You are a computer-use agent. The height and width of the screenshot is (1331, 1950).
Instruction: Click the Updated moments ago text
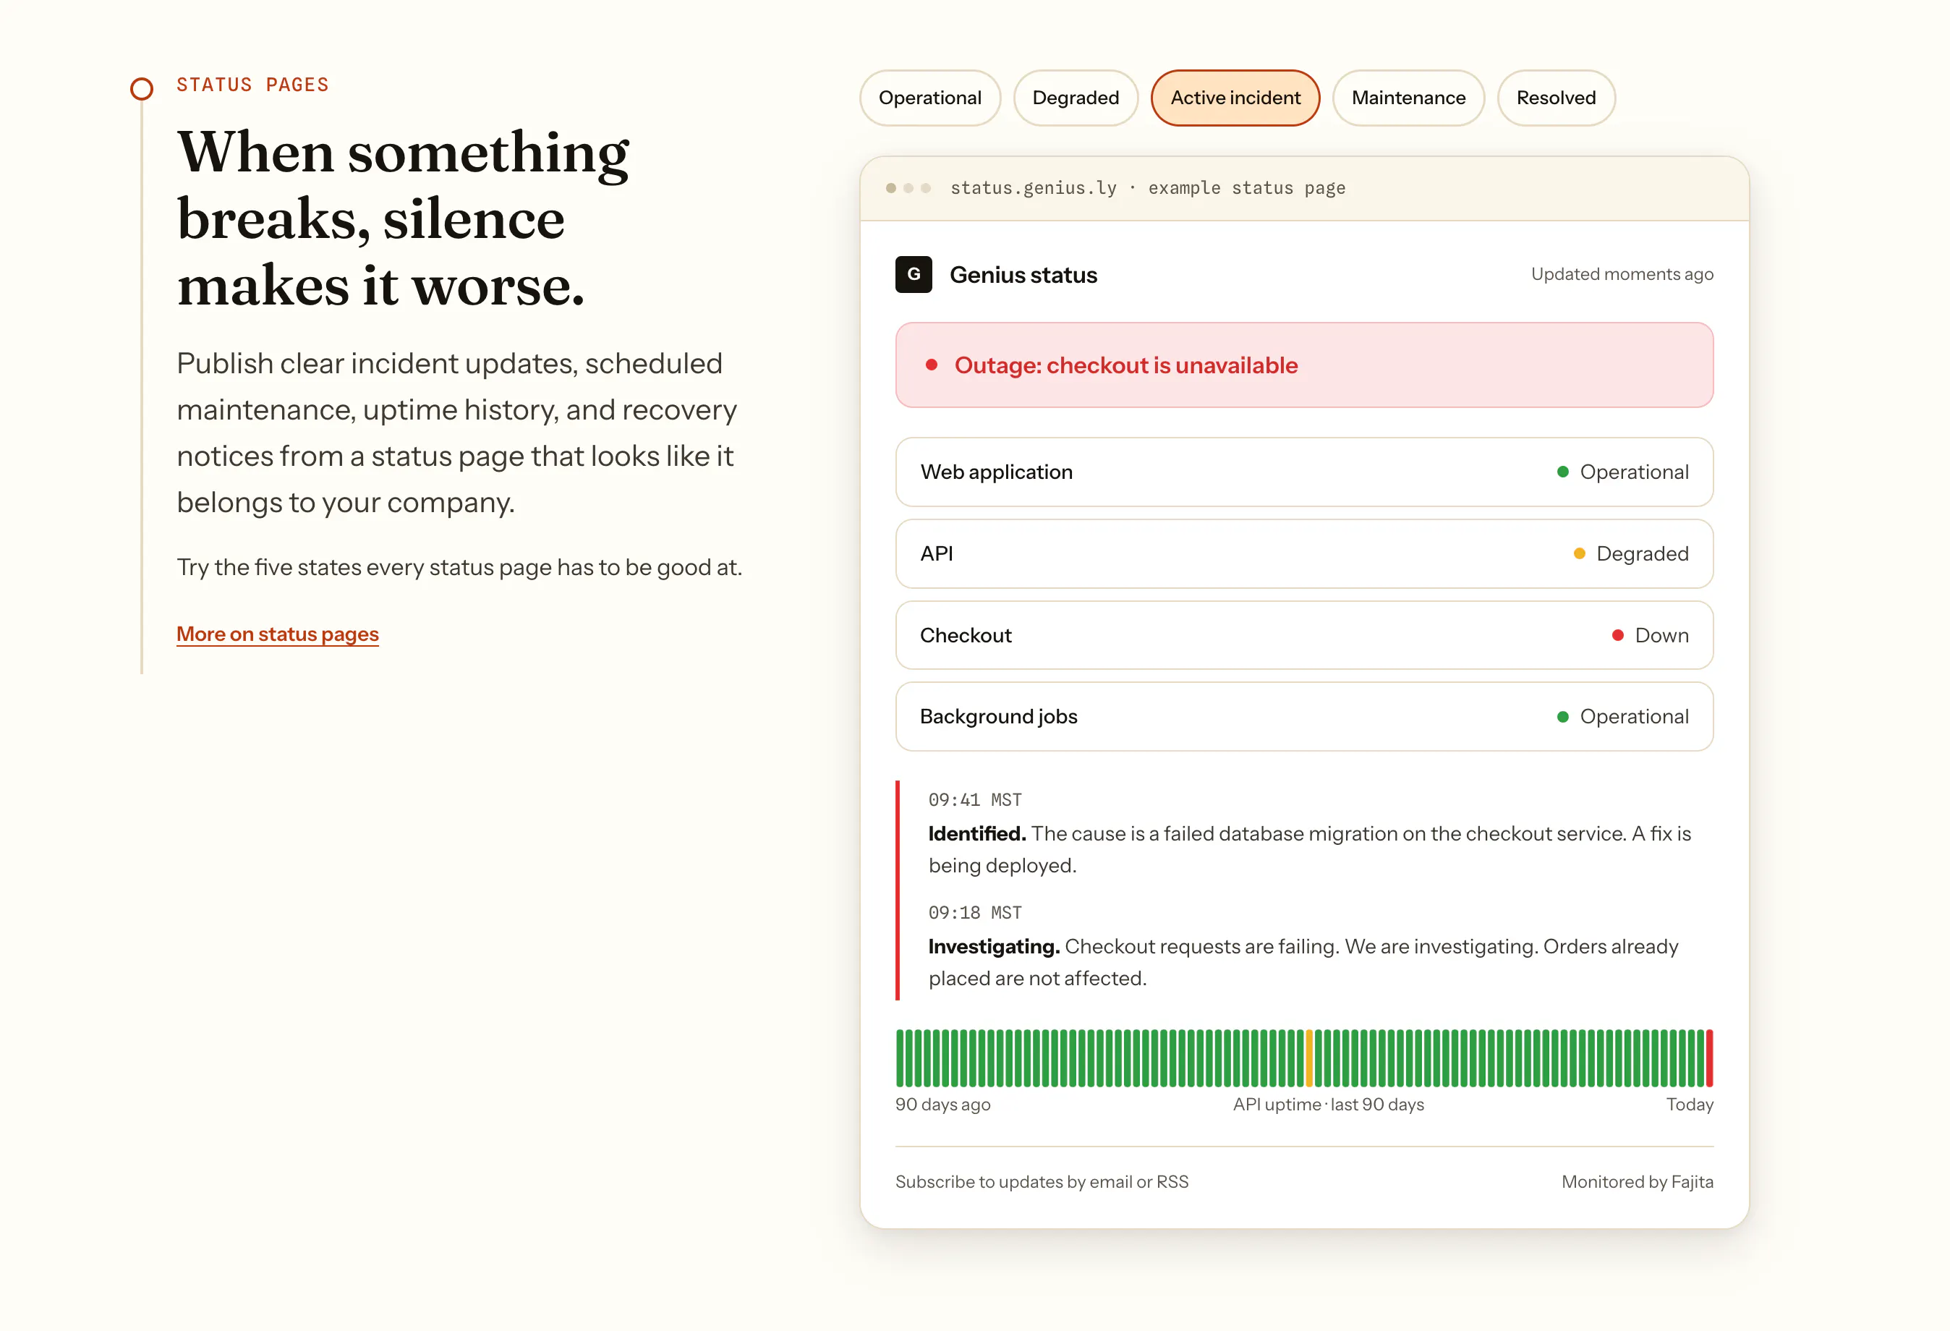point(1622,274)
